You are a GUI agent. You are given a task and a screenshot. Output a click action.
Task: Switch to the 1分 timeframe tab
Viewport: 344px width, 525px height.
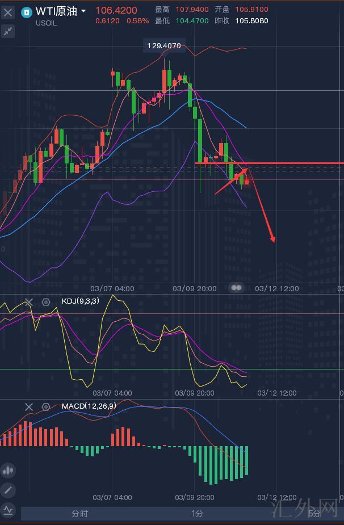coord(198,514)
